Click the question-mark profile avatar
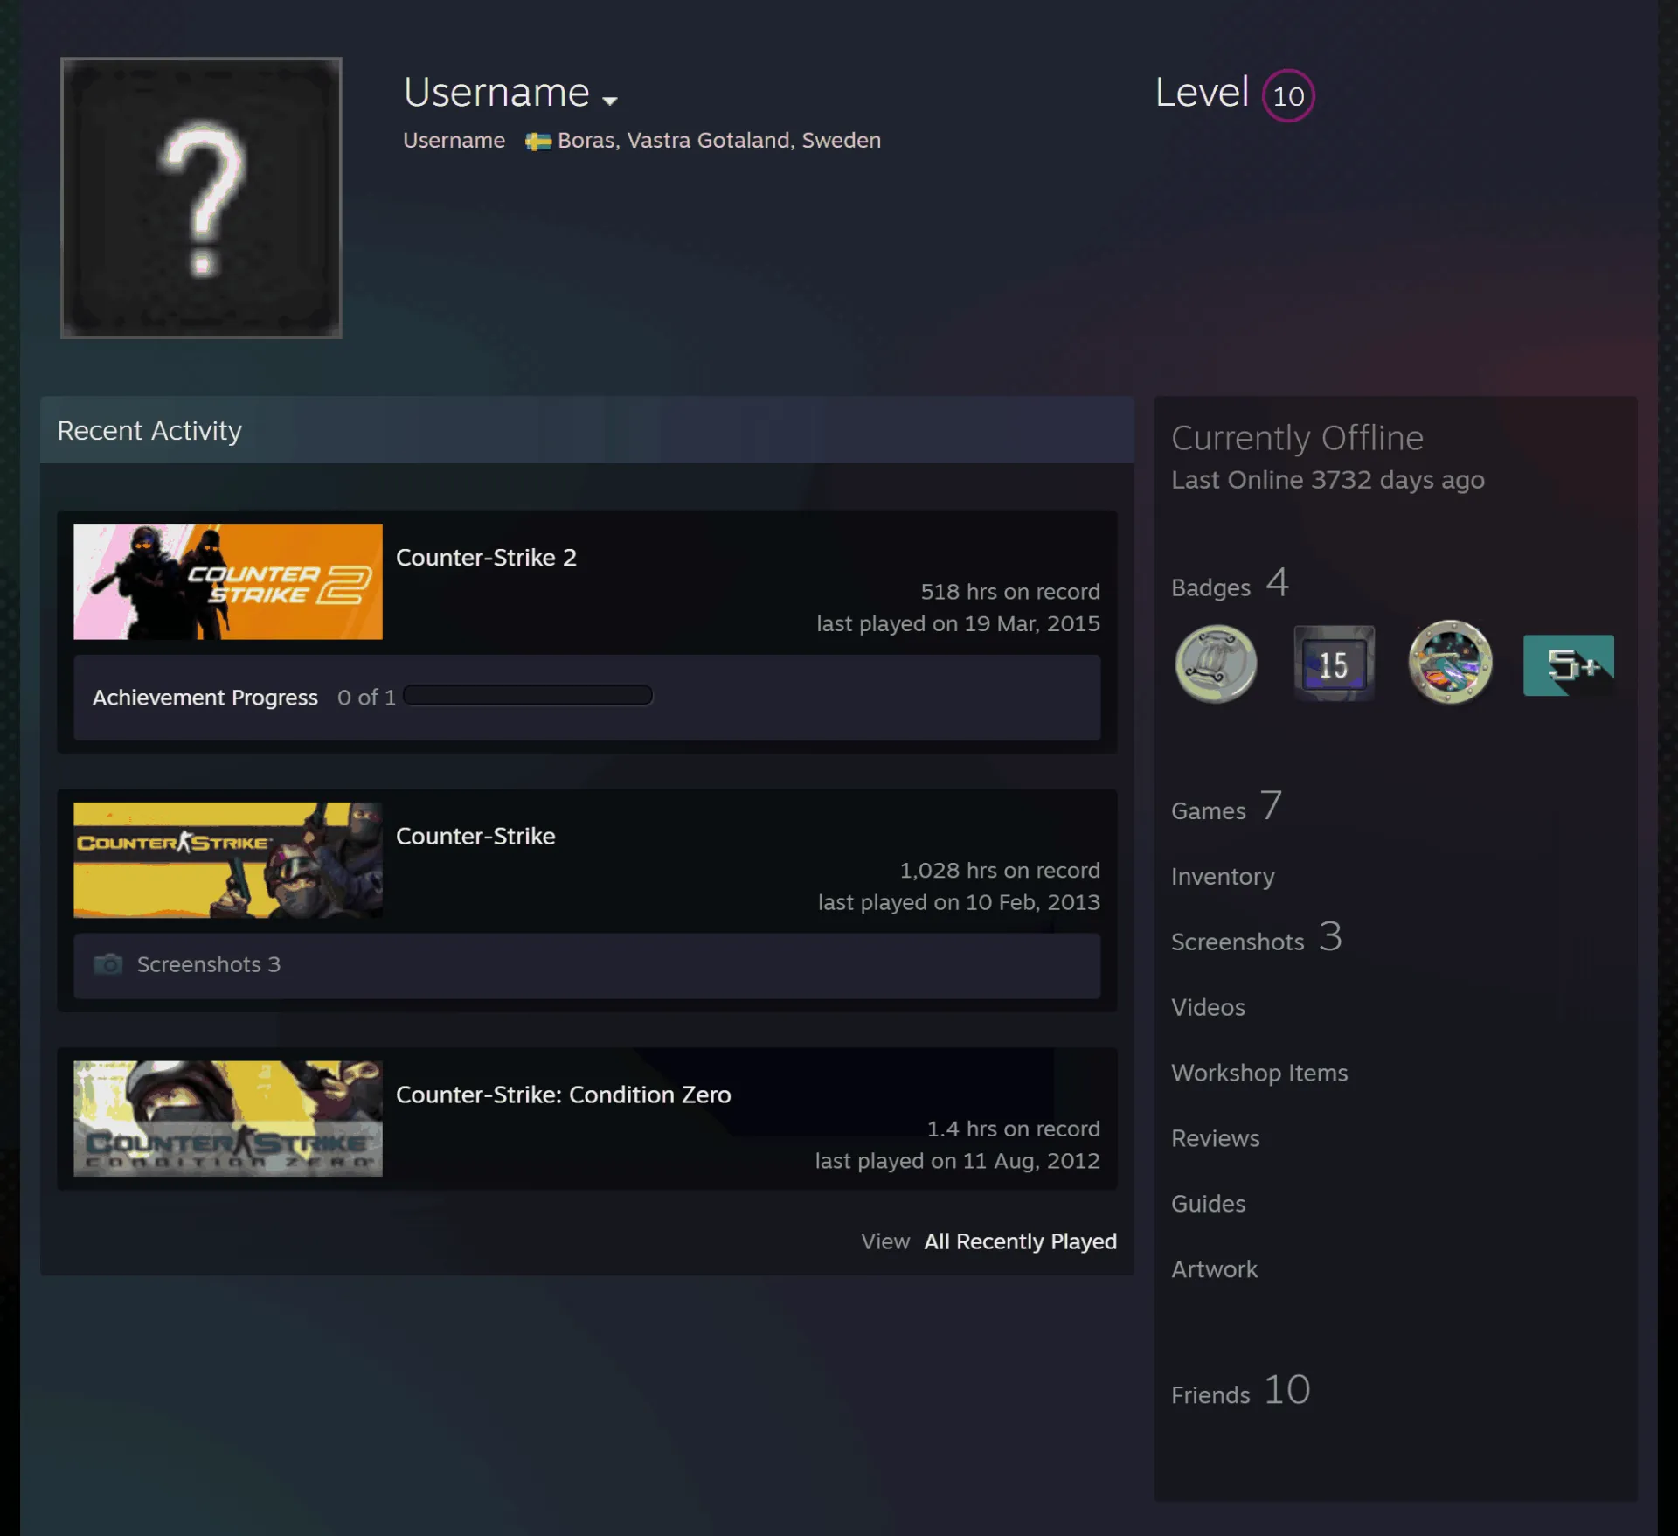1678x1536 pixels. (201, 198)
